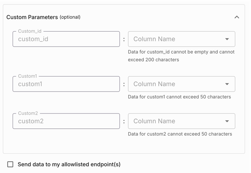Click the '(optional)' text beside Custom Parameters
The width and height of the screenshot is (251, 173).
(x=70, y=17)
